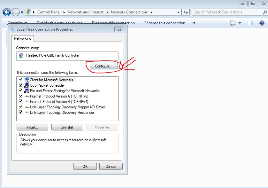Click the Install... button

tap(32, 127)
